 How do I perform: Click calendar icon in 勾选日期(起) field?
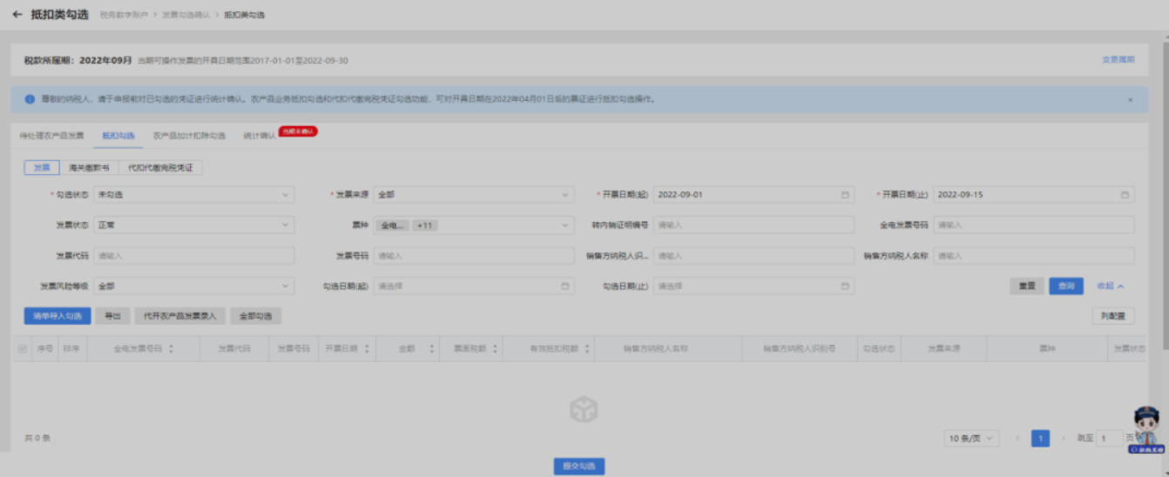pyautogui.click(x=564, y=286)
